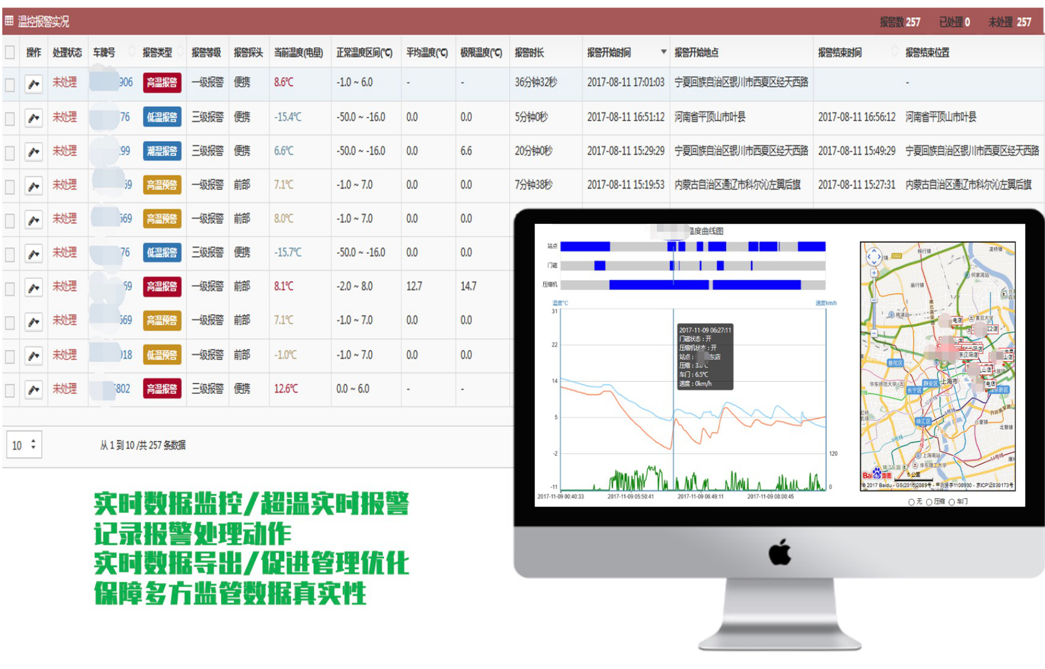Viewport: 1045px width, 669px height.
Task: Check the checkbox for the first alarm row
Action: [10, 84]
